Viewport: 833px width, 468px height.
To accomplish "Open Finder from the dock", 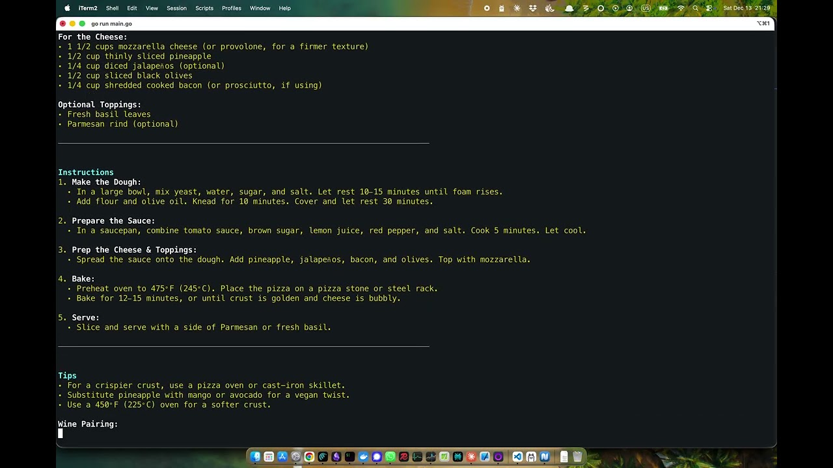I will tap(255, 457).
